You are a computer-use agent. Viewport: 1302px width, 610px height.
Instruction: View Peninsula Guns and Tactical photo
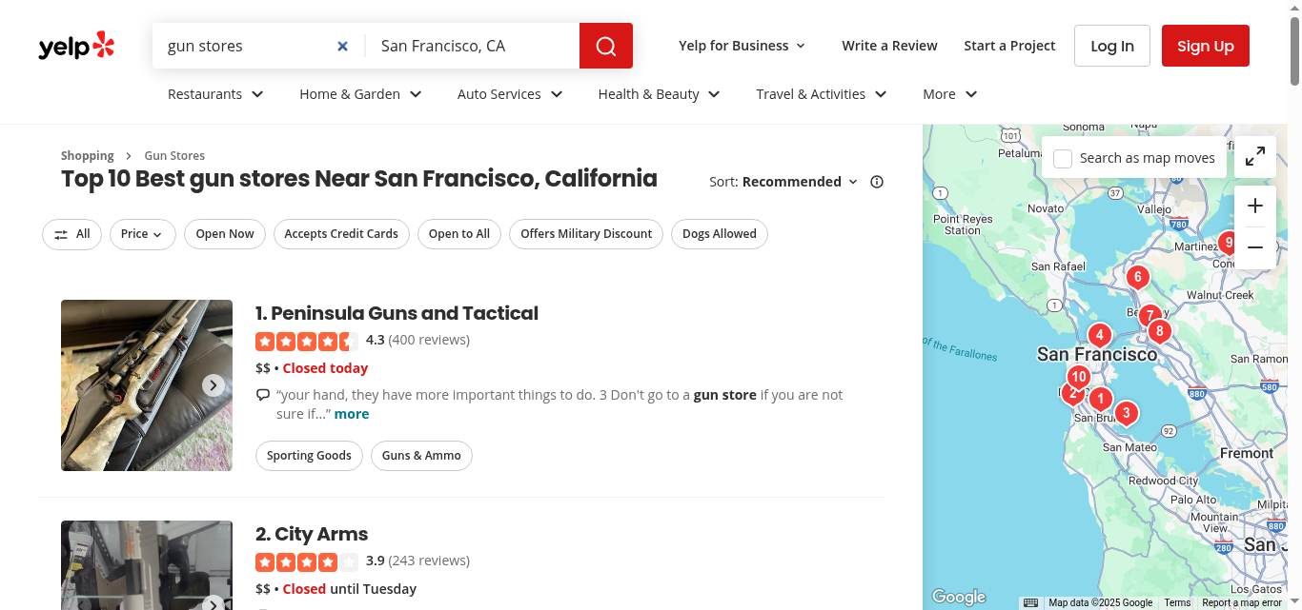pos(147,385)
